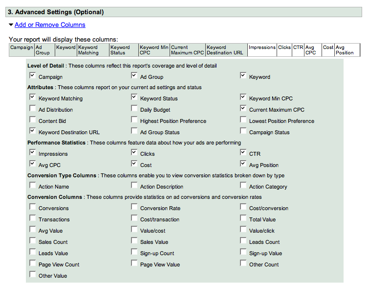Check the Ad Distribution option
This screenshot has width=368, height=288.
(33, 109)
